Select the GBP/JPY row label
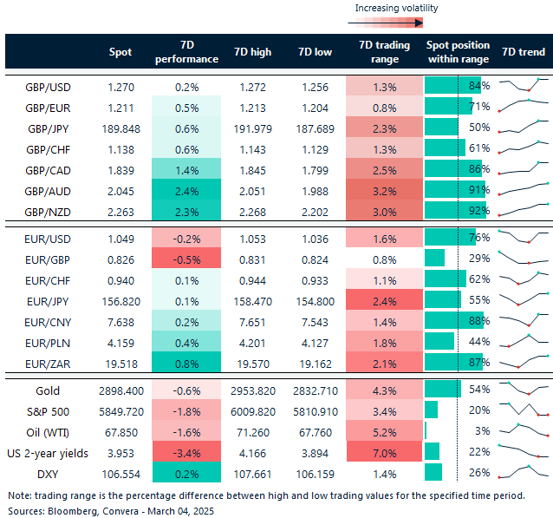553x518 pixels. coord(48,129)
